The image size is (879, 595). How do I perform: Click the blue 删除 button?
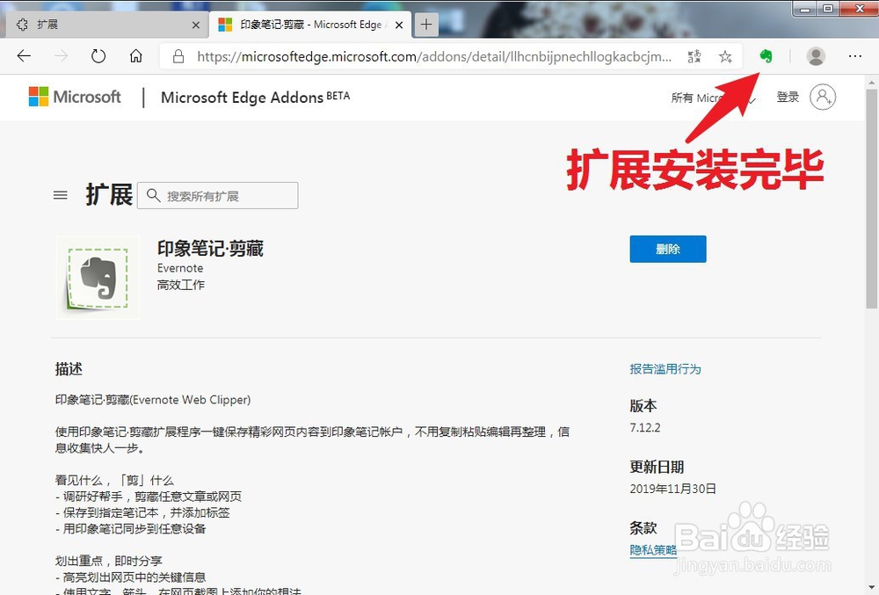[668, 249]
